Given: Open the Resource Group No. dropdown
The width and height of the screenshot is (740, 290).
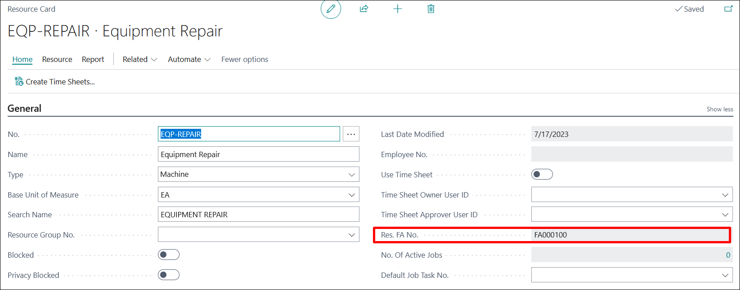Looking at the screenshot, I should pyautogui.click(x=351, y=235).
